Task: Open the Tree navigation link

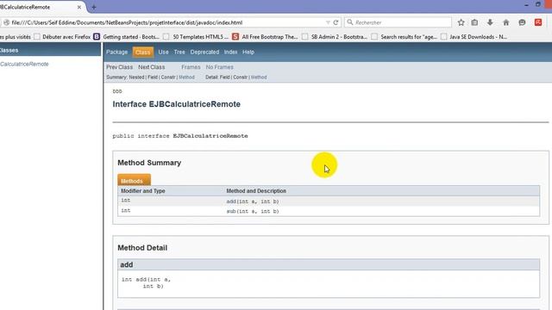Action: coord(179,52)
